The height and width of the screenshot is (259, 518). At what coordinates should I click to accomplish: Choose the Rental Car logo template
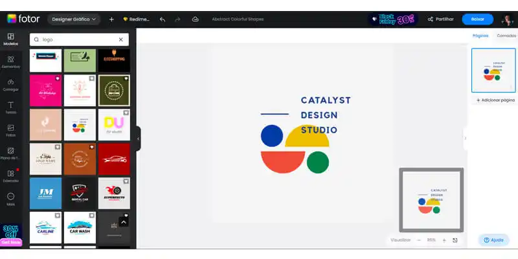(x=80, y=193)
